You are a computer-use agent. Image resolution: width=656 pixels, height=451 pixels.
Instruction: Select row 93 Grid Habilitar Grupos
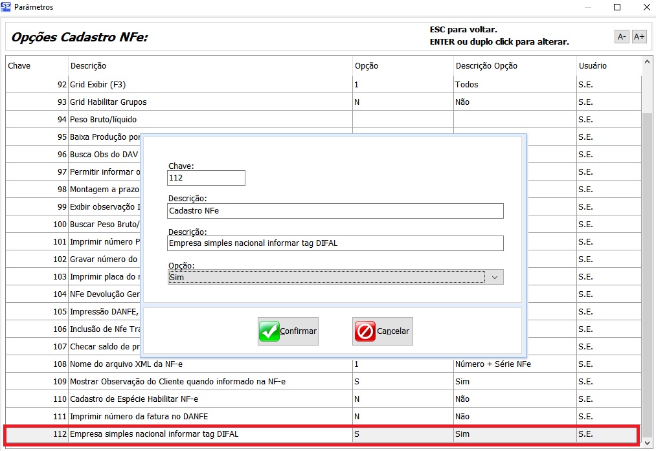(x=194, y=102)
